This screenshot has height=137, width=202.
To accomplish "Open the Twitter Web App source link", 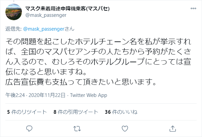I will pyautogui.click(x=89, y=95).
